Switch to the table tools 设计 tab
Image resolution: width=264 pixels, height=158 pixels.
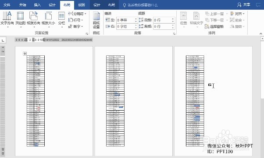tap(97, 5)
